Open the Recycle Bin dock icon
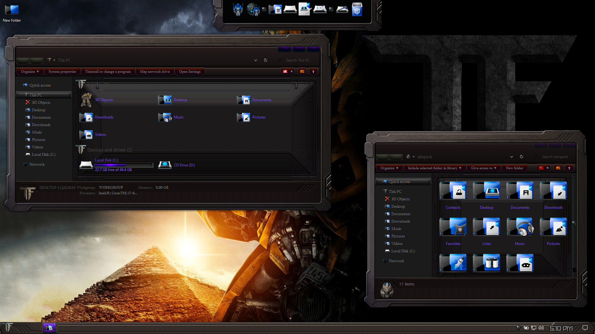Image resolution: width=595 pixels, height=334 pixels. [357, 10]
